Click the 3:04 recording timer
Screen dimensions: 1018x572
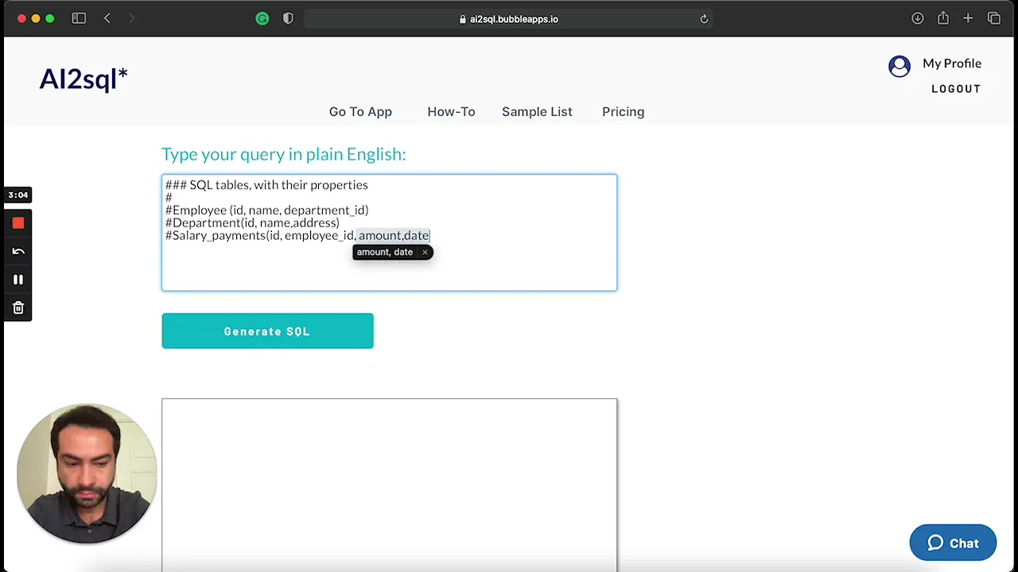(x=18, y=195)
